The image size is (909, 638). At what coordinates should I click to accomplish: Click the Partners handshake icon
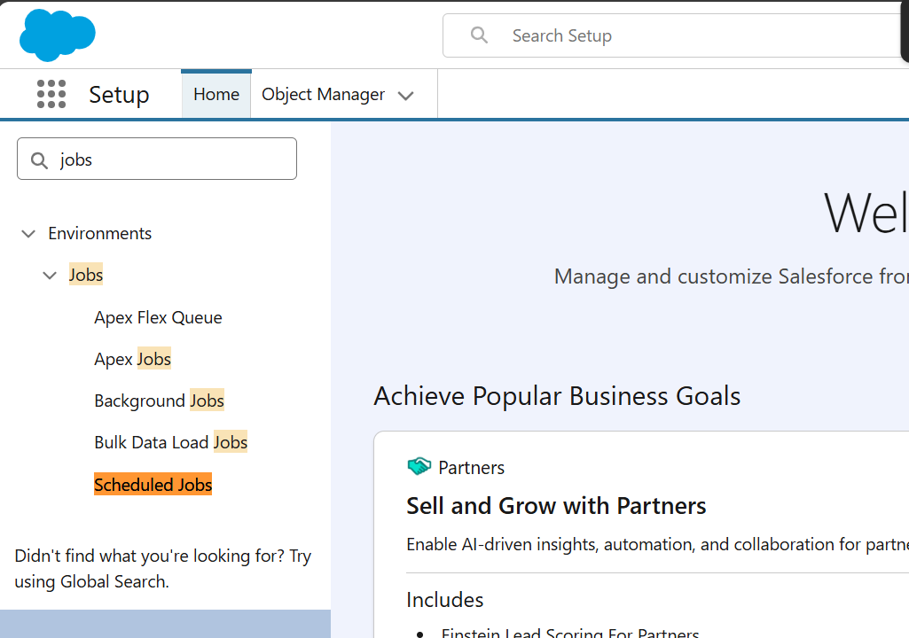[x=419, y=467]
